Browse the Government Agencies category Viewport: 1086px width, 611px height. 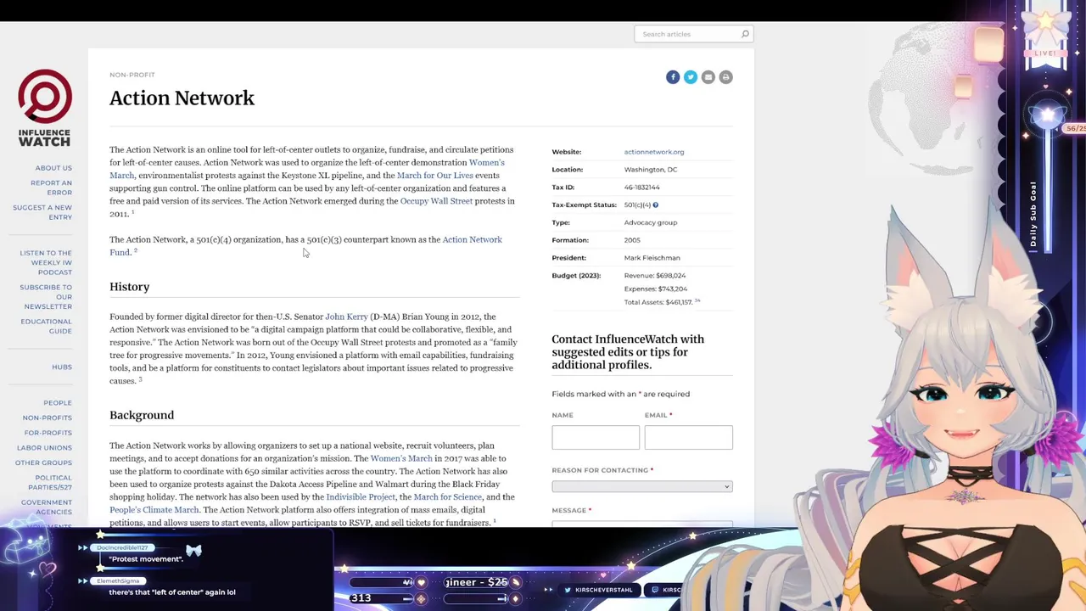coord(47,507)
